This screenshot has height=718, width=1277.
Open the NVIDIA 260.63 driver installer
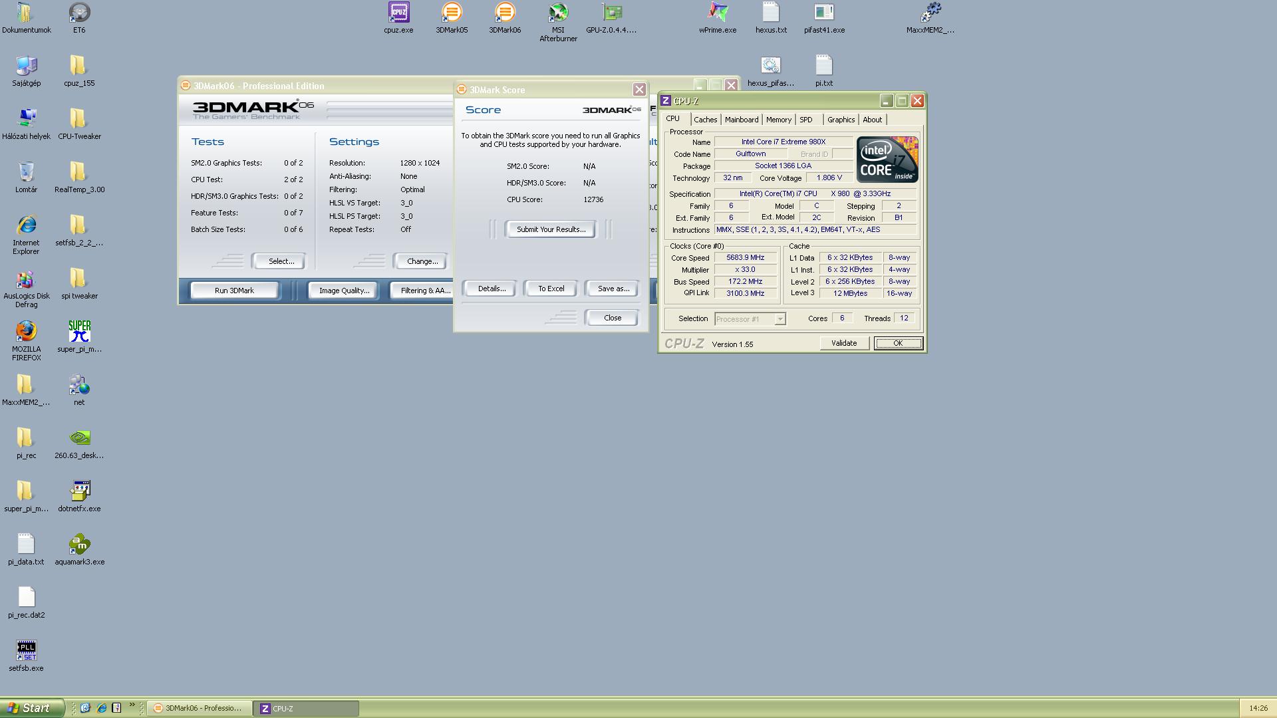click(79, 443)
